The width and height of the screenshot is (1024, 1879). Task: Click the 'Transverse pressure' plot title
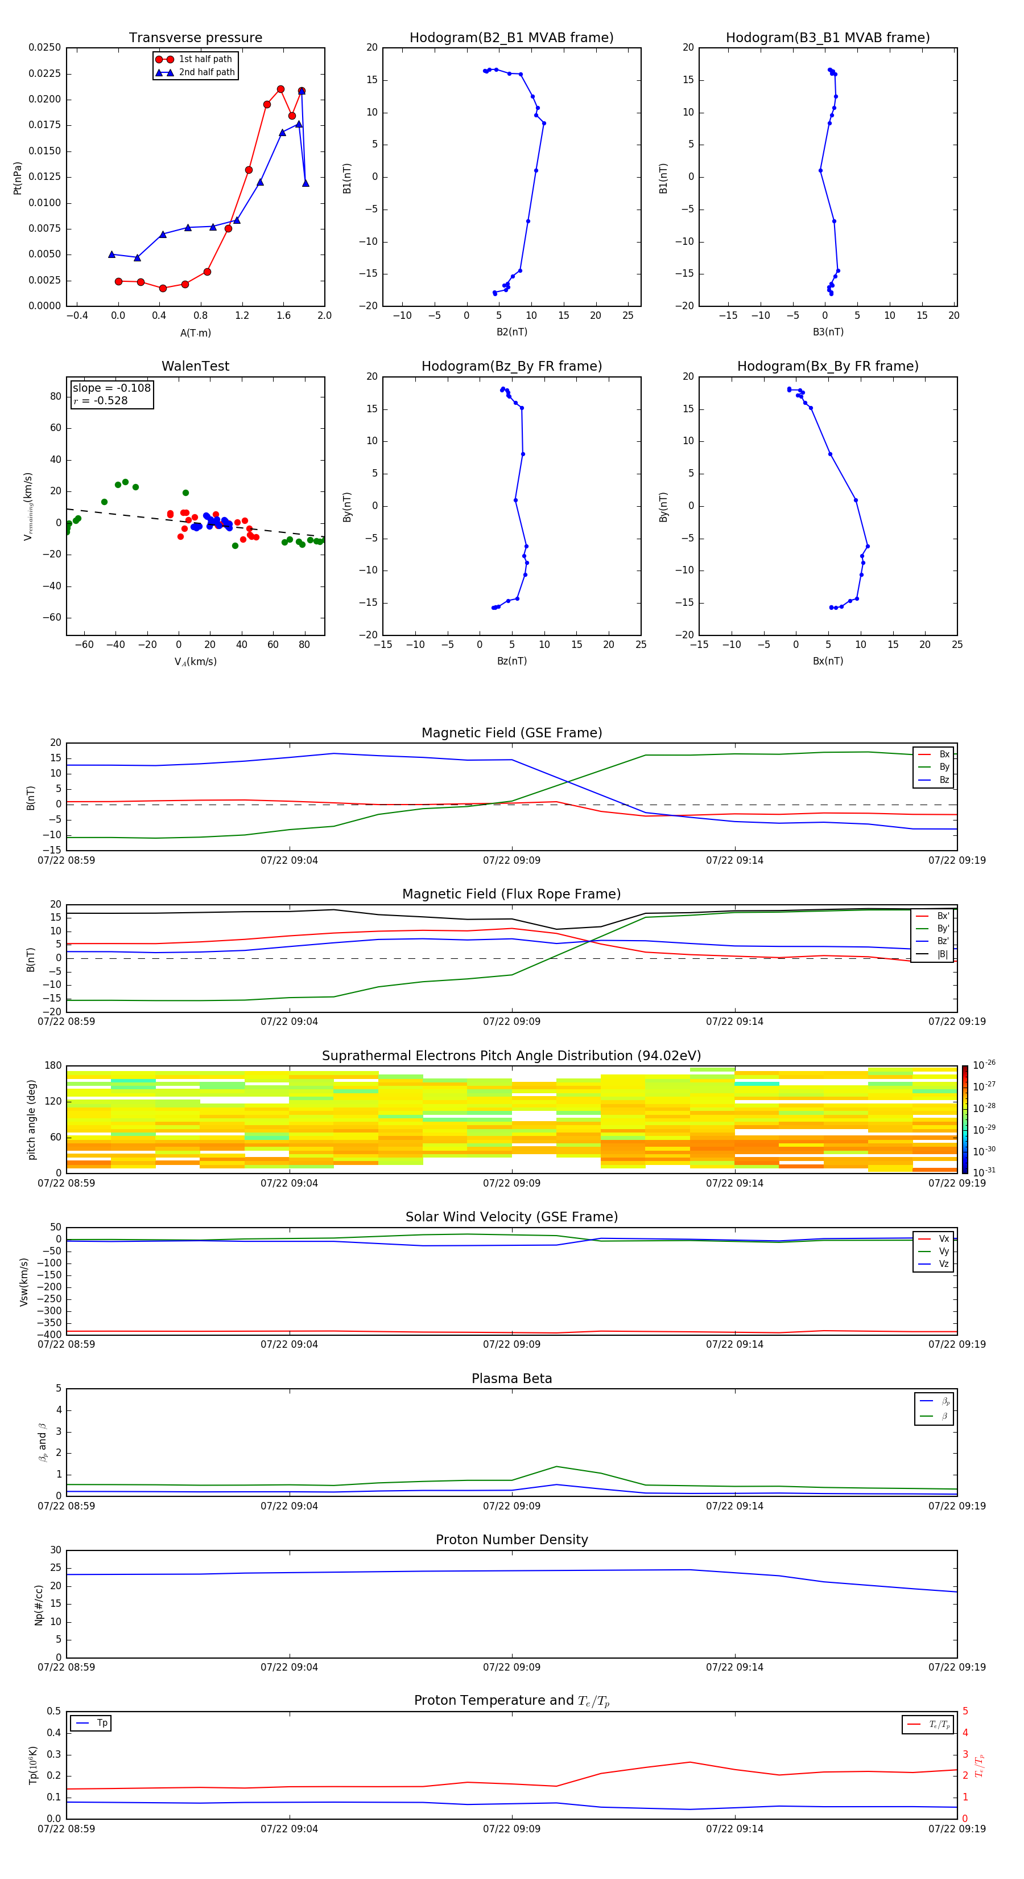pos(195,38)
